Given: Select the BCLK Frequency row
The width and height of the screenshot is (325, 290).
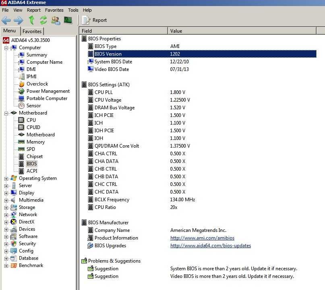Looking at the screenshot, I should click(x=202, y=200).
